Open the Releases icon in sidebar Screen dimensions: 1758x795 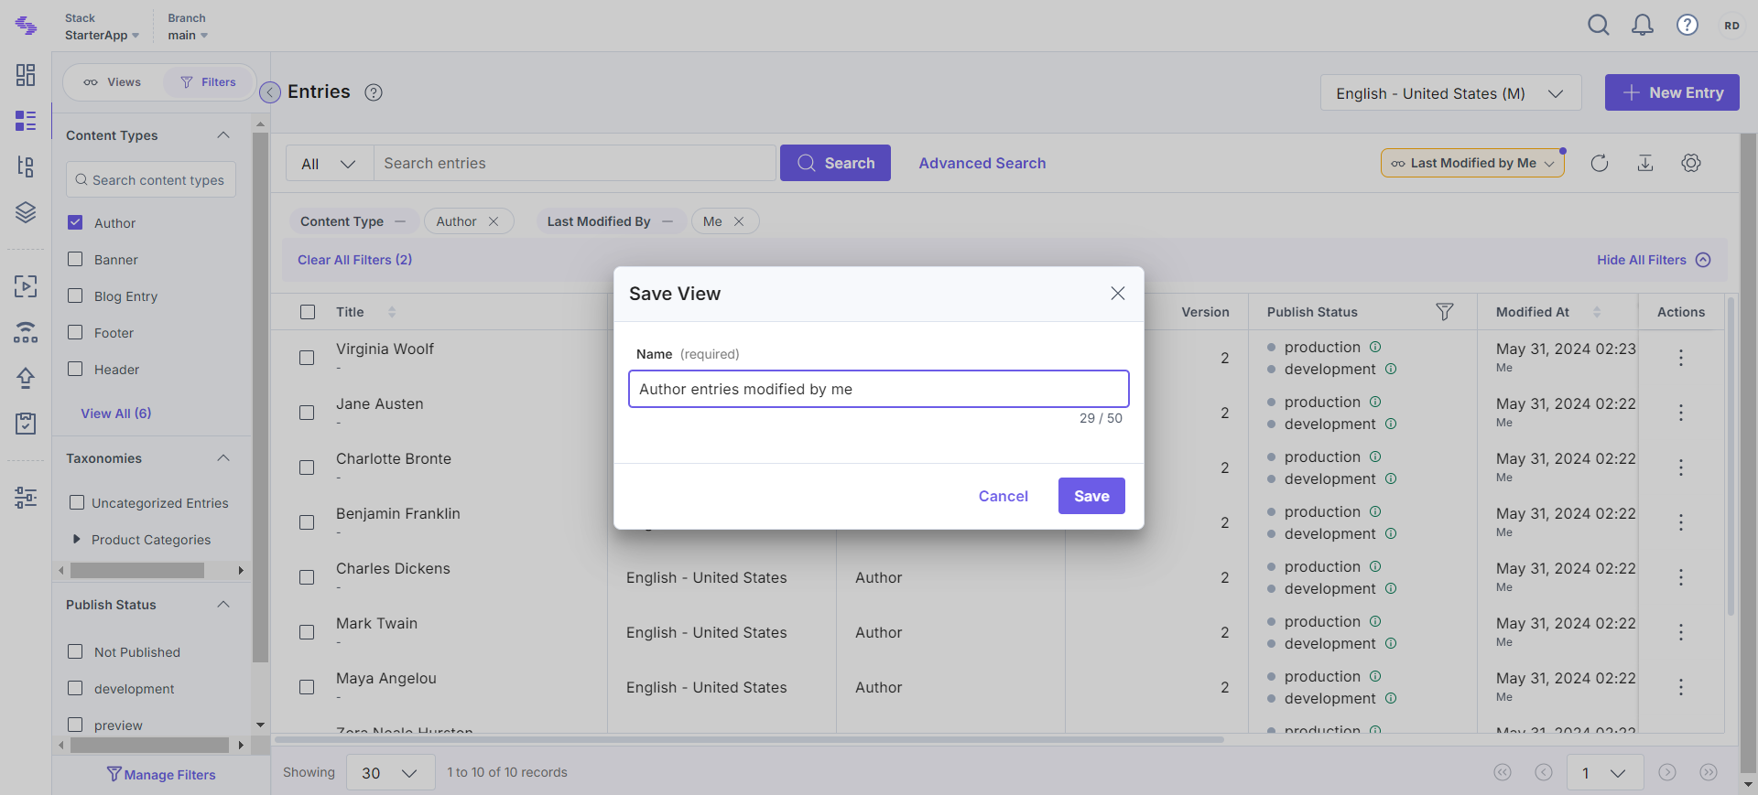pos(26,332)
